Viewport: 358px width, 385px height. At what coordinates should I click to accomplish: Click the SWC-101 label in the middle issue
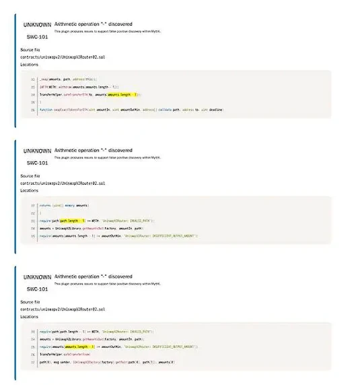(x=37, y=163)
